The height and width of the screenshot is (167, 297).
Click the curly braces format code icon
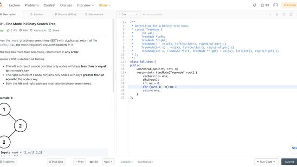point(277,14)
